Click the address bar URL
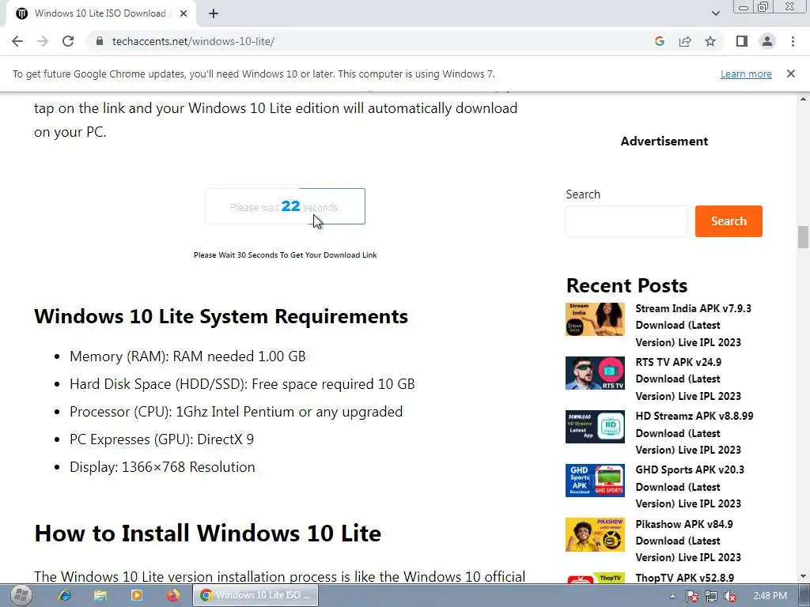Viewport: 810px width, 607px height. (193, 41)
